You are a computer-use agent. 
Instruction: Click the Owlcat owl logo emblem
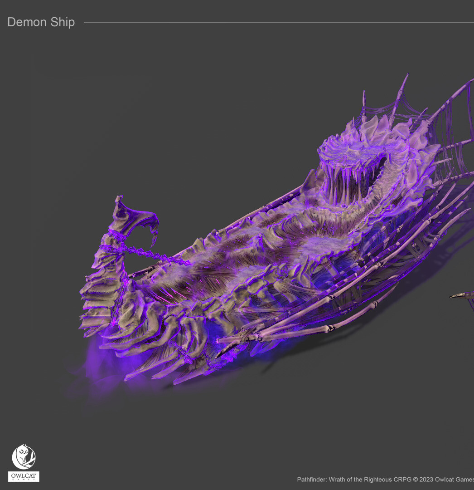[23, 456]
